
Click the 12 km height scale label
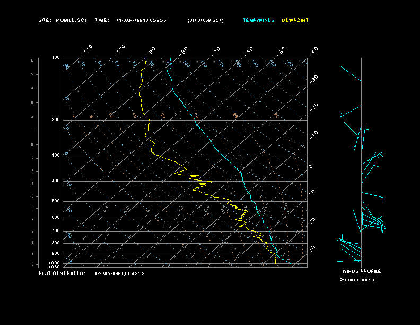click(31, 117)
